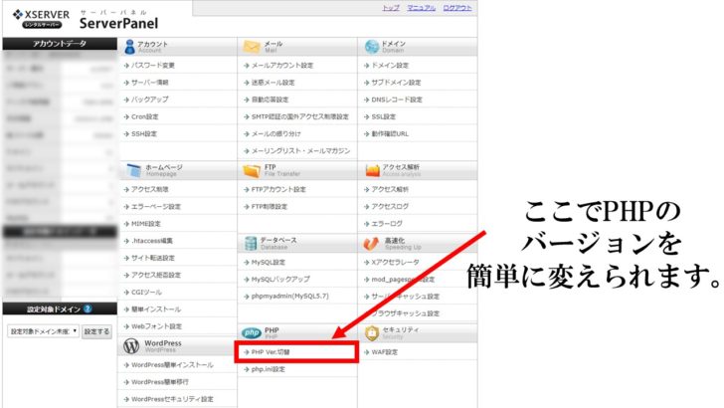Open CGIツール

(x=146, y=292)
